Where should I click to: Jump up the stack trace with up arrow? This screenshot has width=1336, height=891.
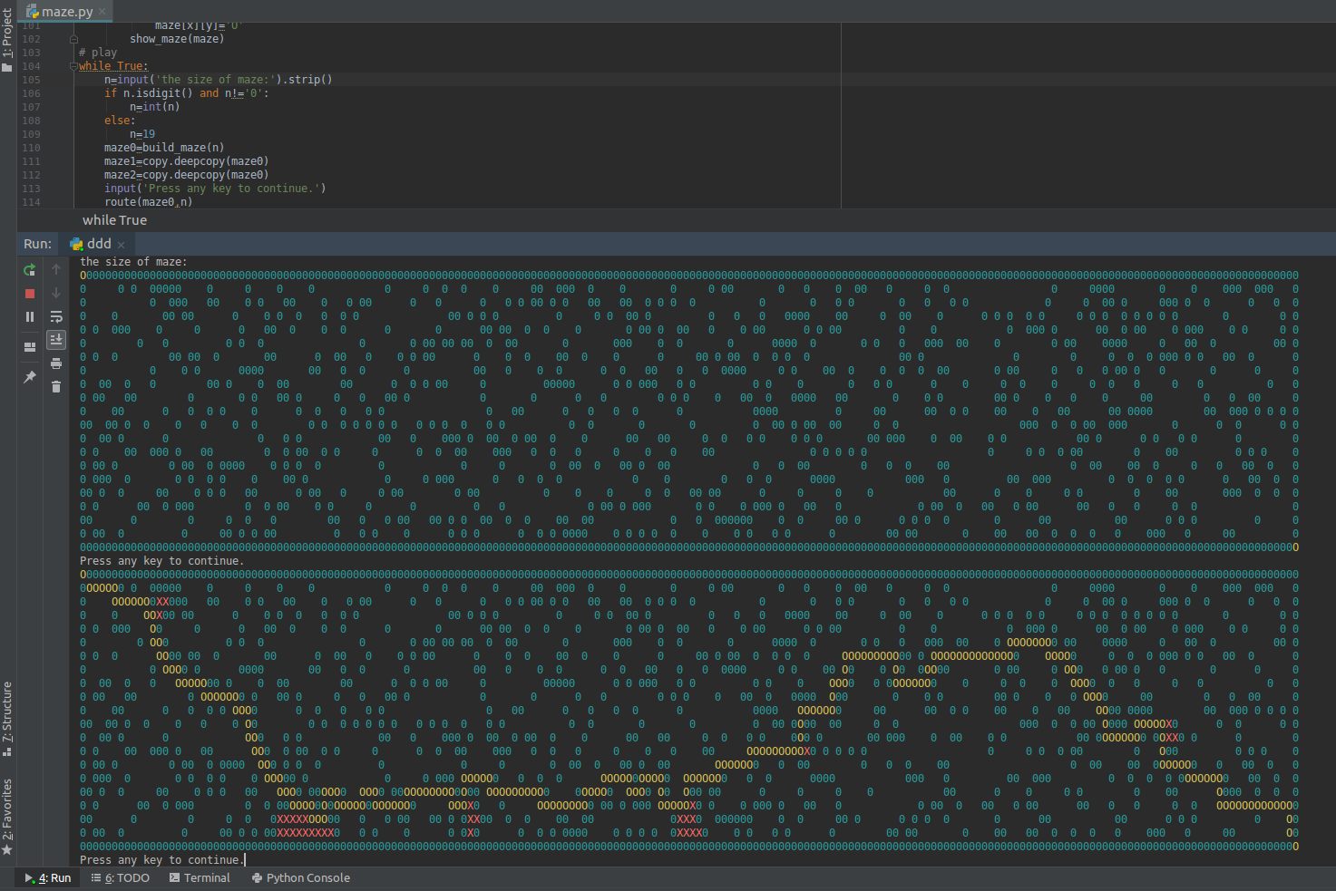coord(56,269)
